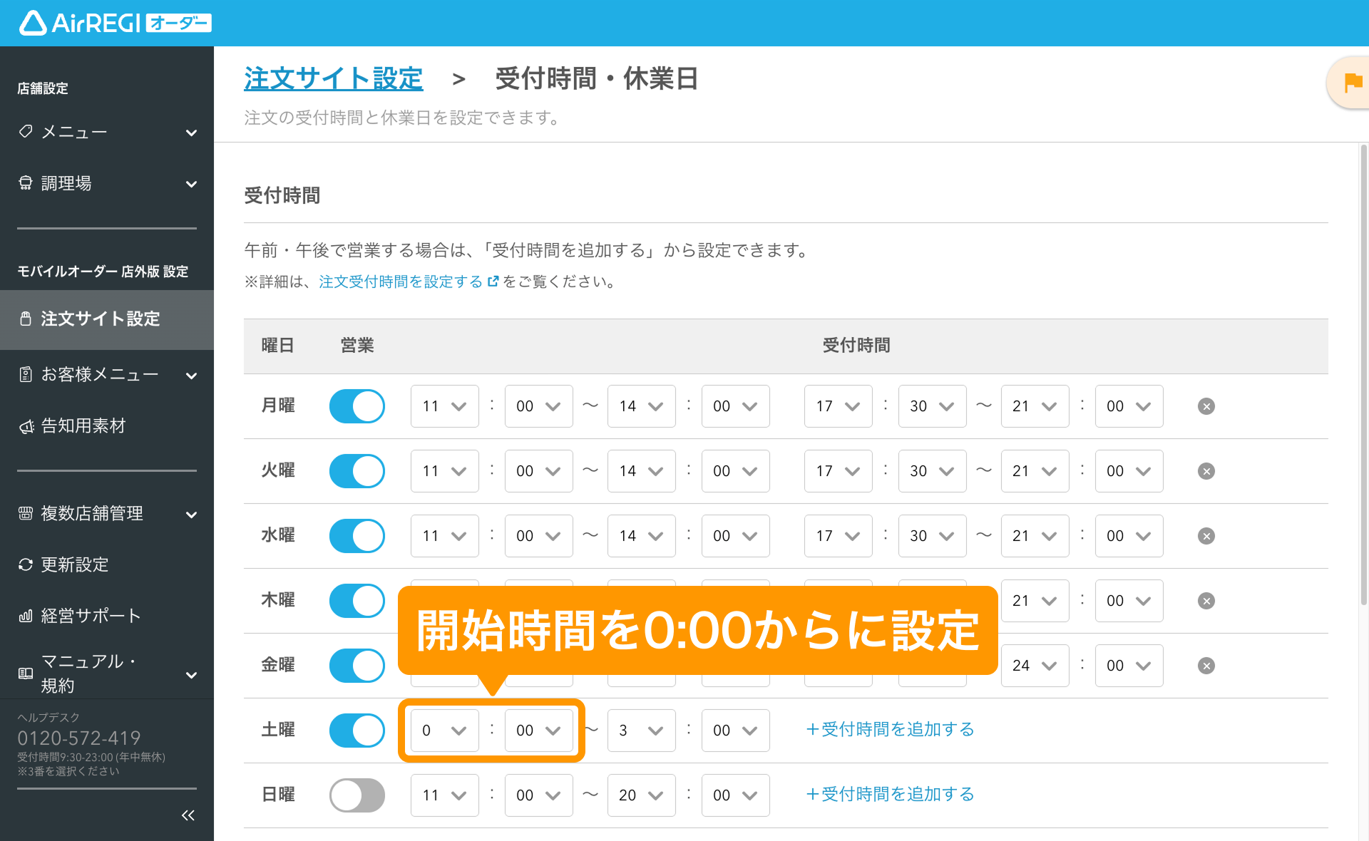This screenshot has height=841, width=1369.
Task: Open 調理場 menu item in sidebar
Action: [x=107, y=183]
